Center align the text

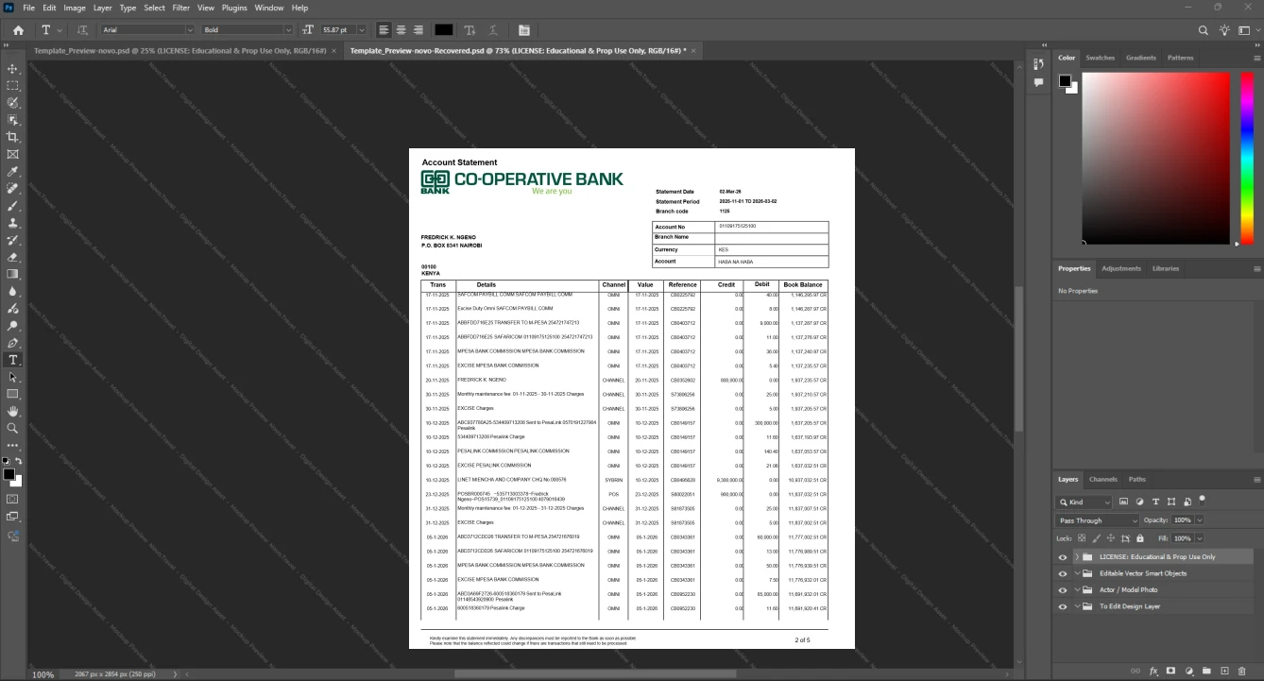[401, 30]
